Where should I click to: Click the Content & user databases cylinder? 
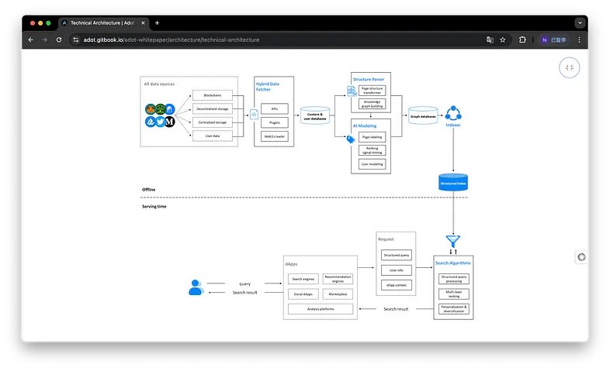point(315,115)
